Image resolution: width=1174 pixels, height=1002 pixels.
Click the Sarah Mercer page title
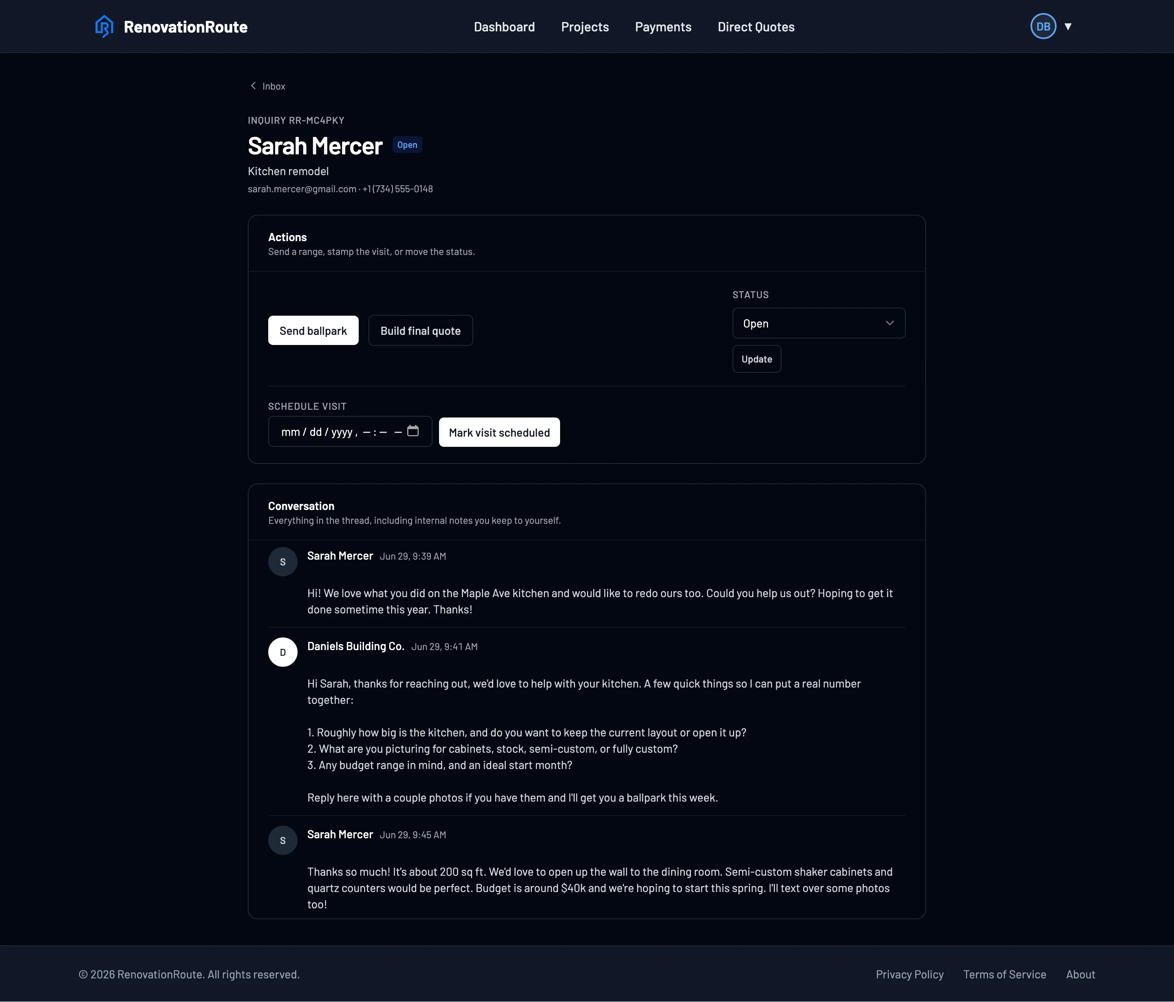pos(315,146)
